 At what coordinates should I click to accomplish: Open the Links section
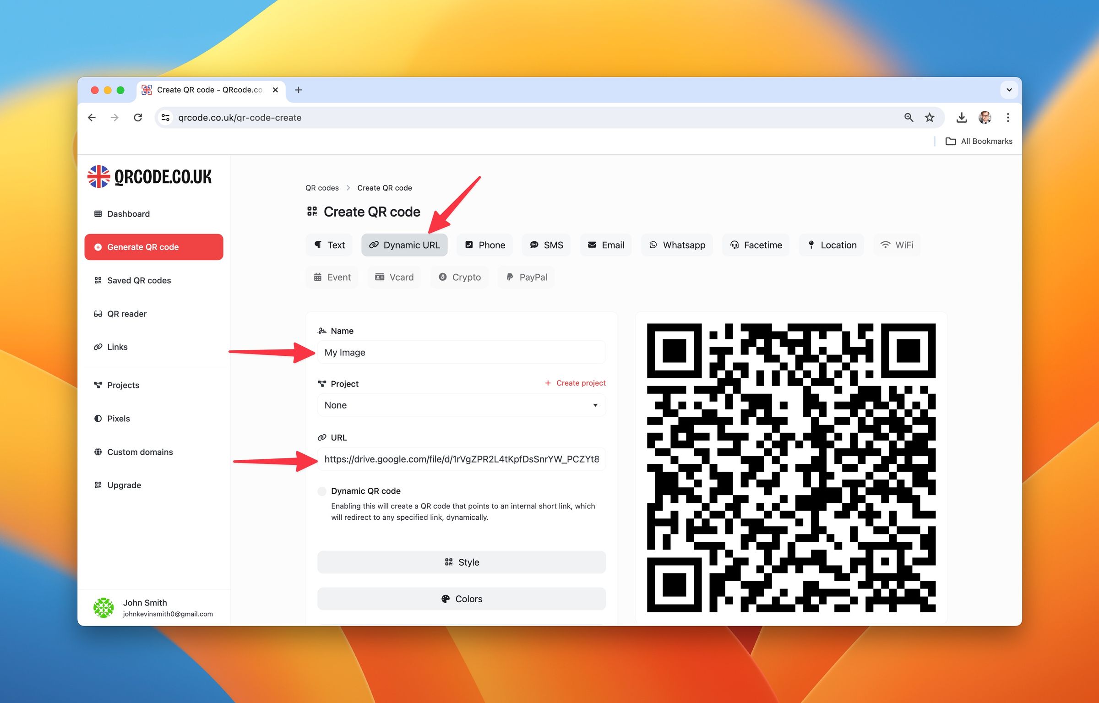(117, 347)
